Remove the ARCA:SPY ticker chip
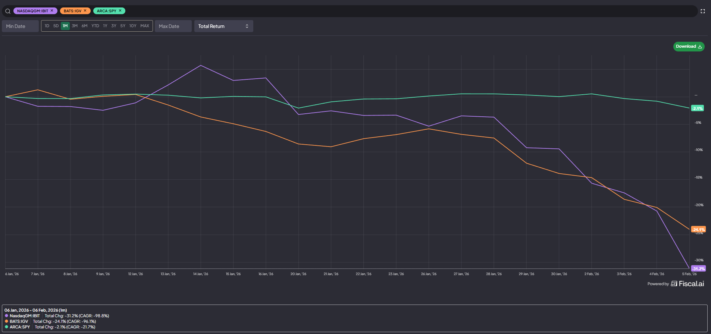The height and width of the screenshot is (334, 711). click(x=120, y=11)
